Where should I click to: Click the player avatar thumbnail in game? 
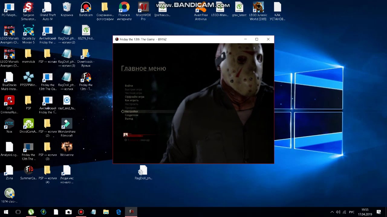(125, 135)
